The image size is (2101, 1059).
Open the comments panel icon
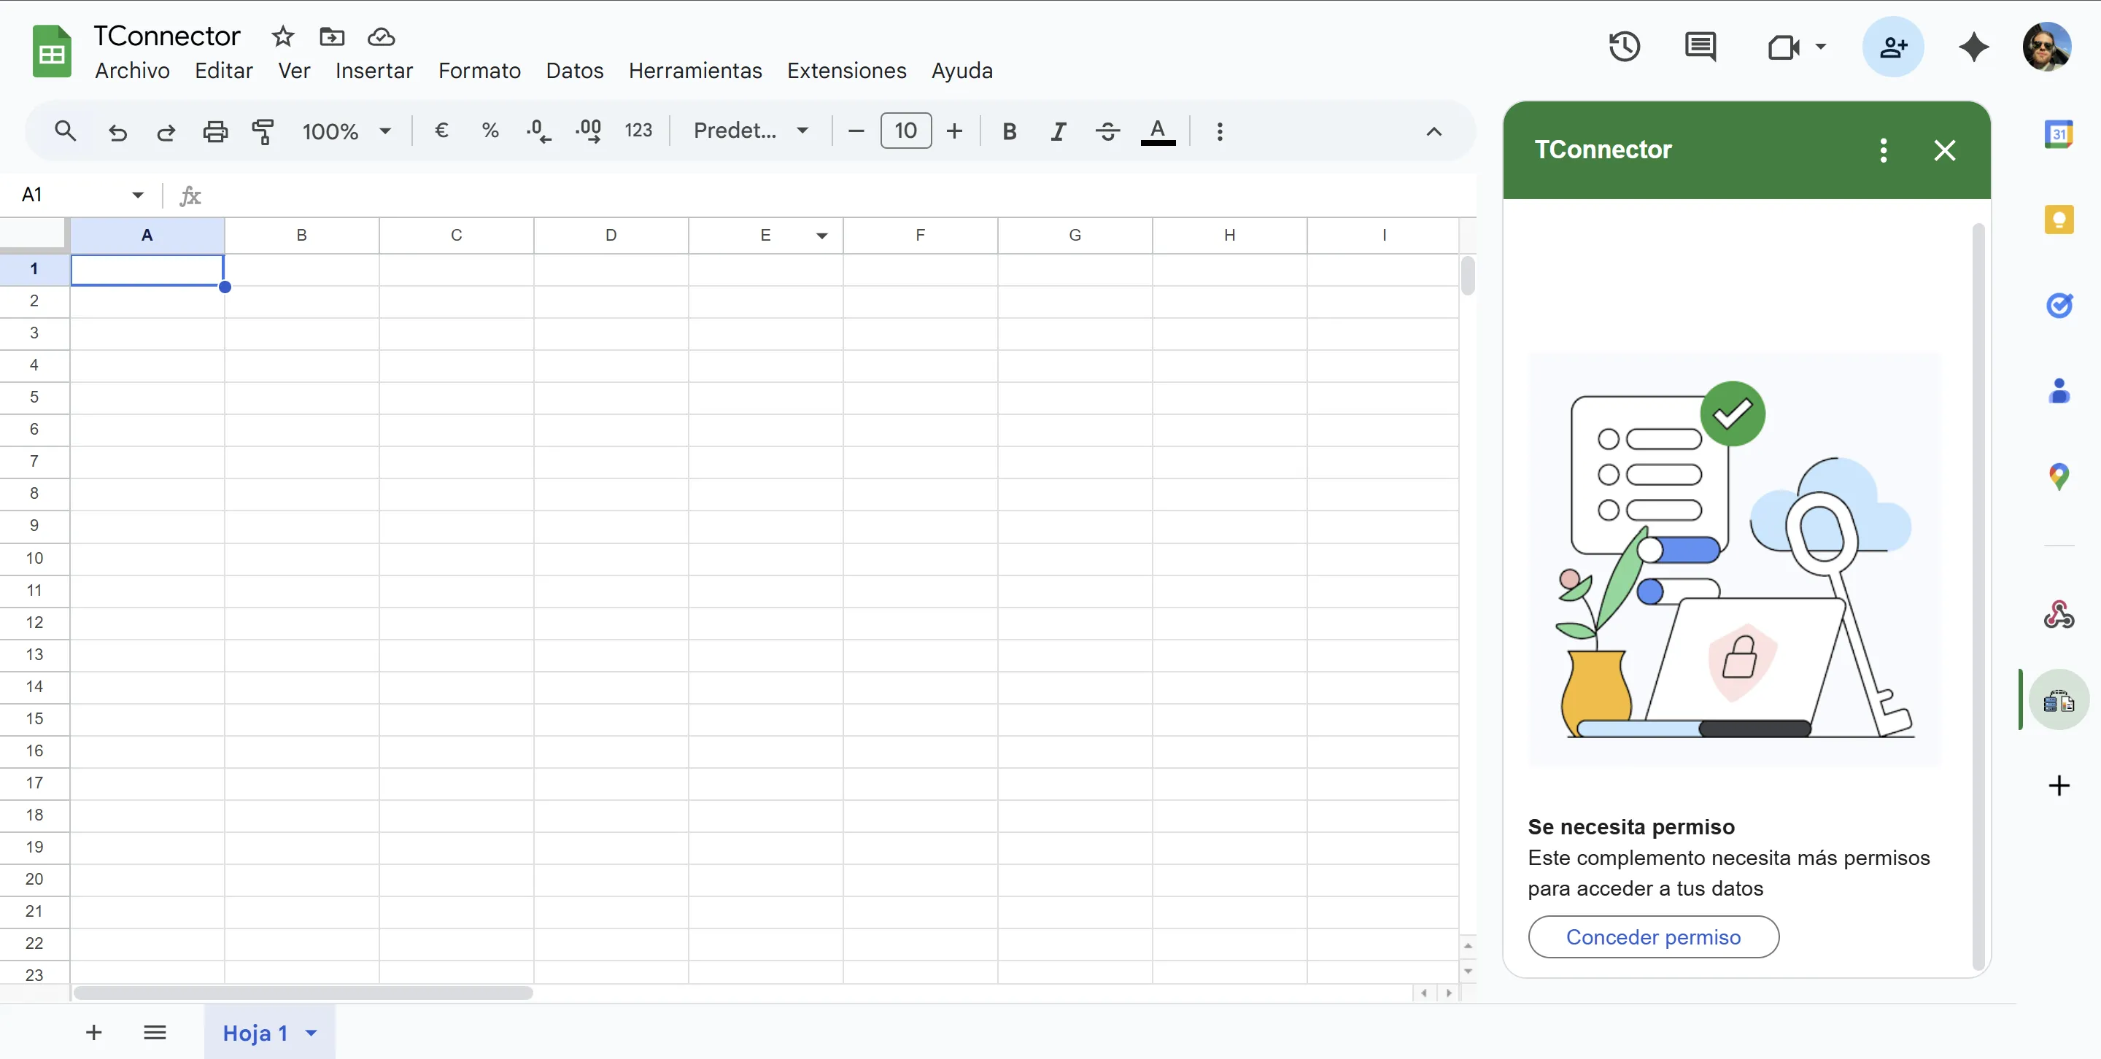[x=1700, y=47]
